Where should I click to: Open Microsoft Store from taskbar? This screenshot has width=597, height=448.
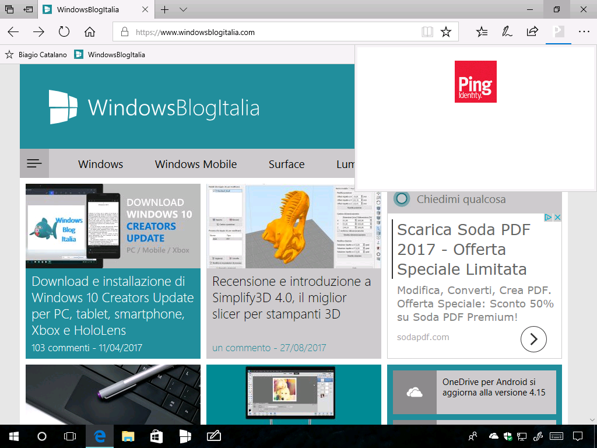(156, 436)
